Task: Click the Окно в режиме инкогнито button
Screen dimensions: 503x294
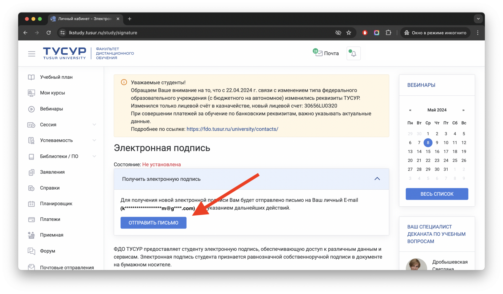Action: pos(435,33)
